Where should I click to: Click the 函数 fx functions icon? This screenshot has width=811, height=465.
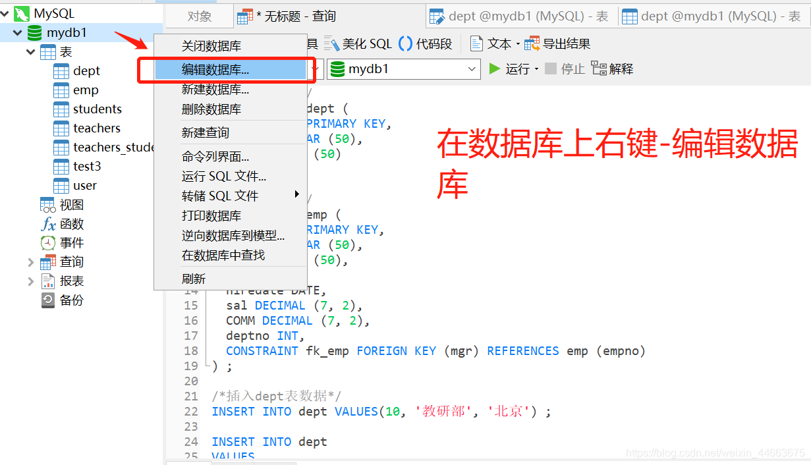coord(48,224)
